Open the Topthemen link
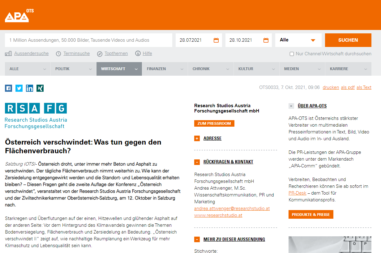Viewport: 381px width, 253px height. pyautogui.click(x=116, y=53)
